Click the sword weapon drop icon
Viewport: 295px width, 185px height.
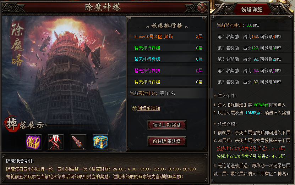[x=78, y=142]
